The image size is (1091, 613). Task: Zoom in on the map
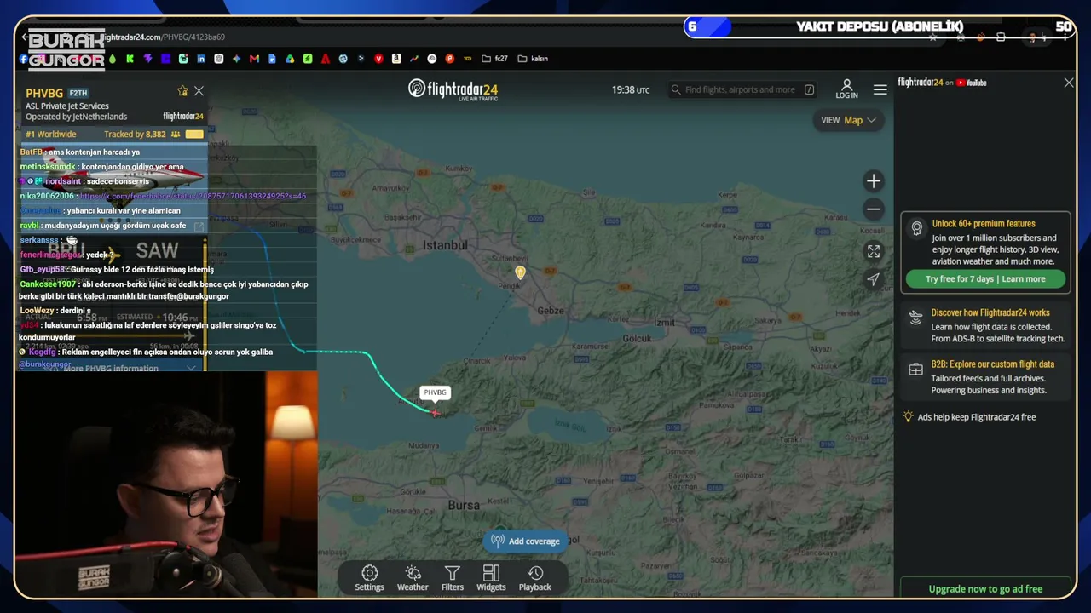click(874, 180)
